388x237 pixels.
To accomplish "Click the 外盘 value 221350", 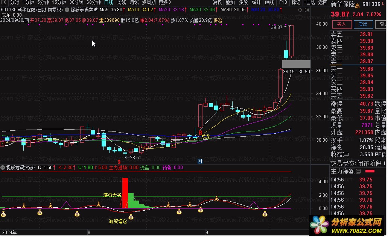I will coord(364,132).
